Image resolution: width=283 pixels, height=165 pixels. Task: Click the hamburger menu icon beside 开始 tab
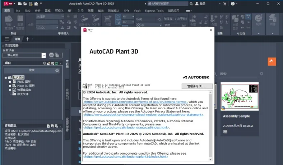[7, 39]
